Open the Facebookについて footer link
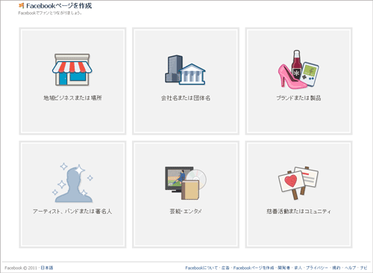The height and width of the screenshot is (273, 373). point(201,268)
